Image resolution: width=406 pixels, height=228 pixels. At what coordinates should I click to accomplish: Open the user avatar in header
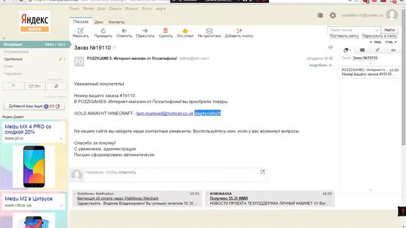click(x=392, y=15)
